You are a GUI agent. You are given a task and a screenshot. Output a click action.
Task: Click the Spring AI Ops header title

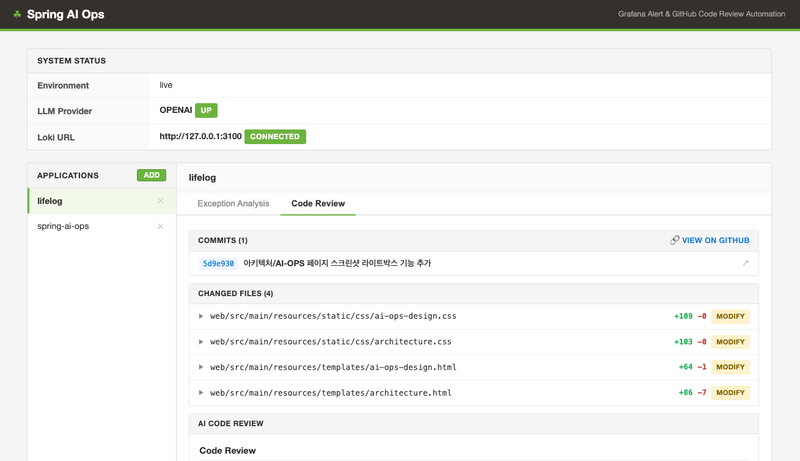(65, 14)
